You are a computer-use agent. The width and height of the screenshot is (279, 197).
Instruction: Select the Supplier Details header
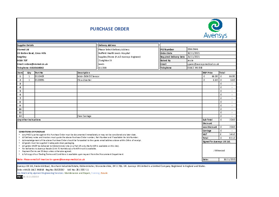26,45
